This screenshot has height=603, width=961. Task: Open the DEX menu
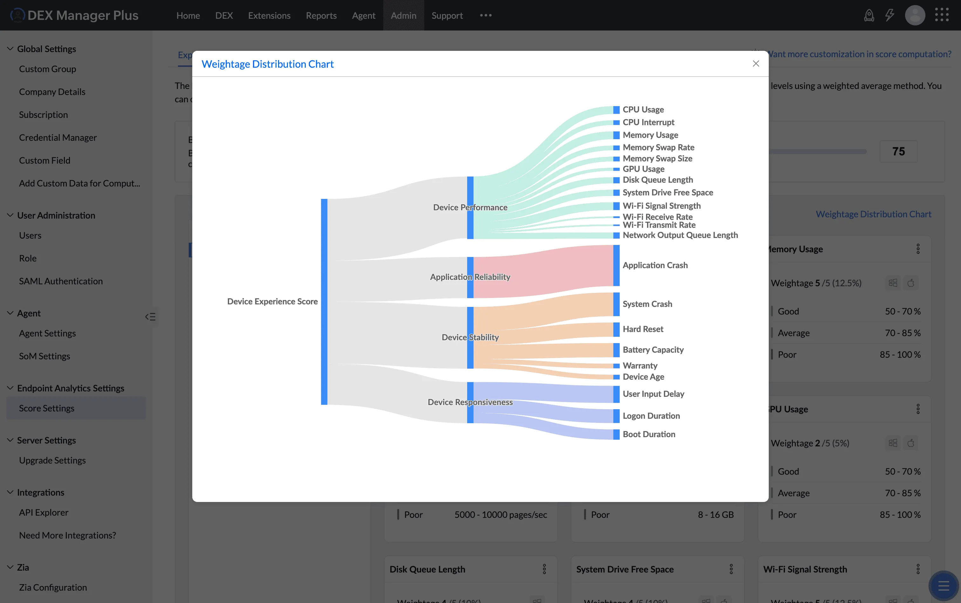coord(224,15)
